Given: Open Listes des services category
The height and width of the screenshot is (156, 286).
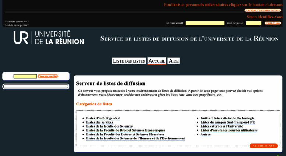Looking at the screenshot, I should tap(100, 122).
